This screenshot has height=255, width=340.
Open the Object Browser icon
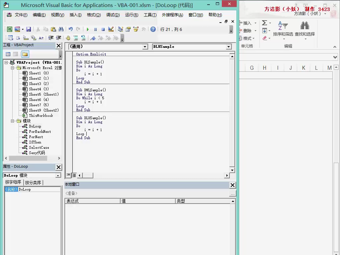(136, 29)
